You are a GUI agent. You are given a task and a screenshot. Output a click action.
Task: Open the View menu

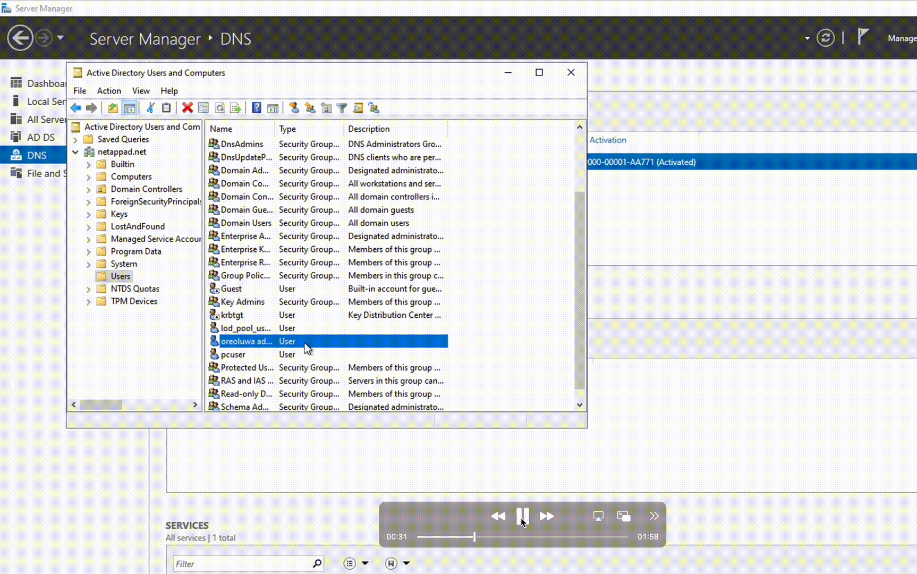(140, 91)
